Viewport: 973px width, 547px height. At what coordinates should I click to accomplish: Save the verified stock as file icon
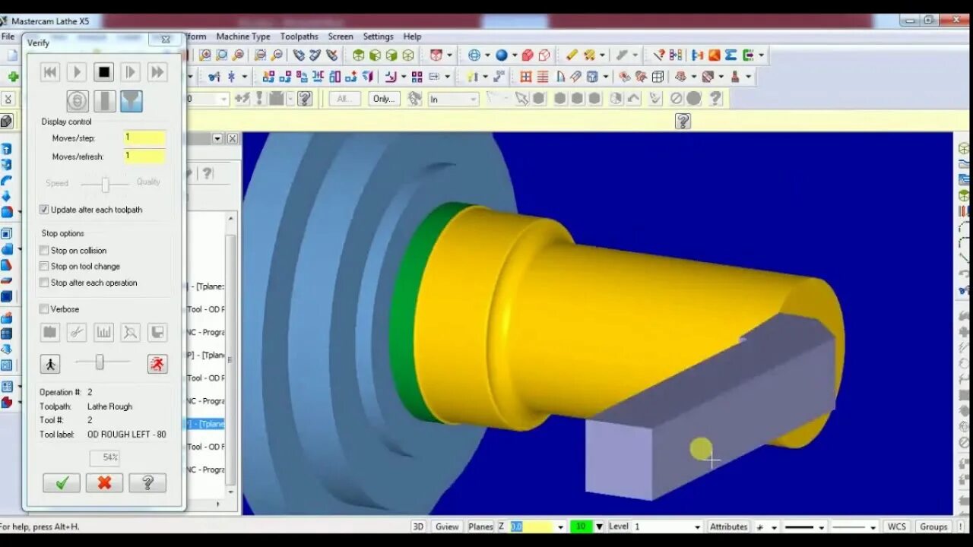click(157, 332)
